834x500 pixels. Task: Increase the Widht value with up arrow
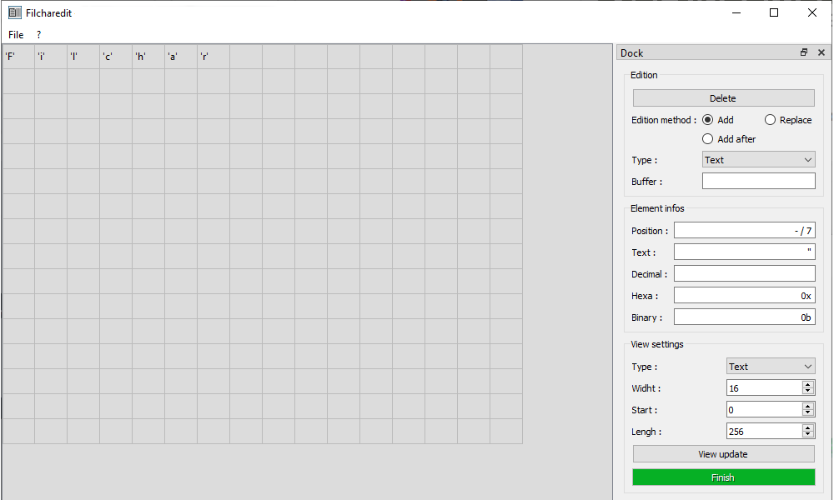(x=808, y=384)
